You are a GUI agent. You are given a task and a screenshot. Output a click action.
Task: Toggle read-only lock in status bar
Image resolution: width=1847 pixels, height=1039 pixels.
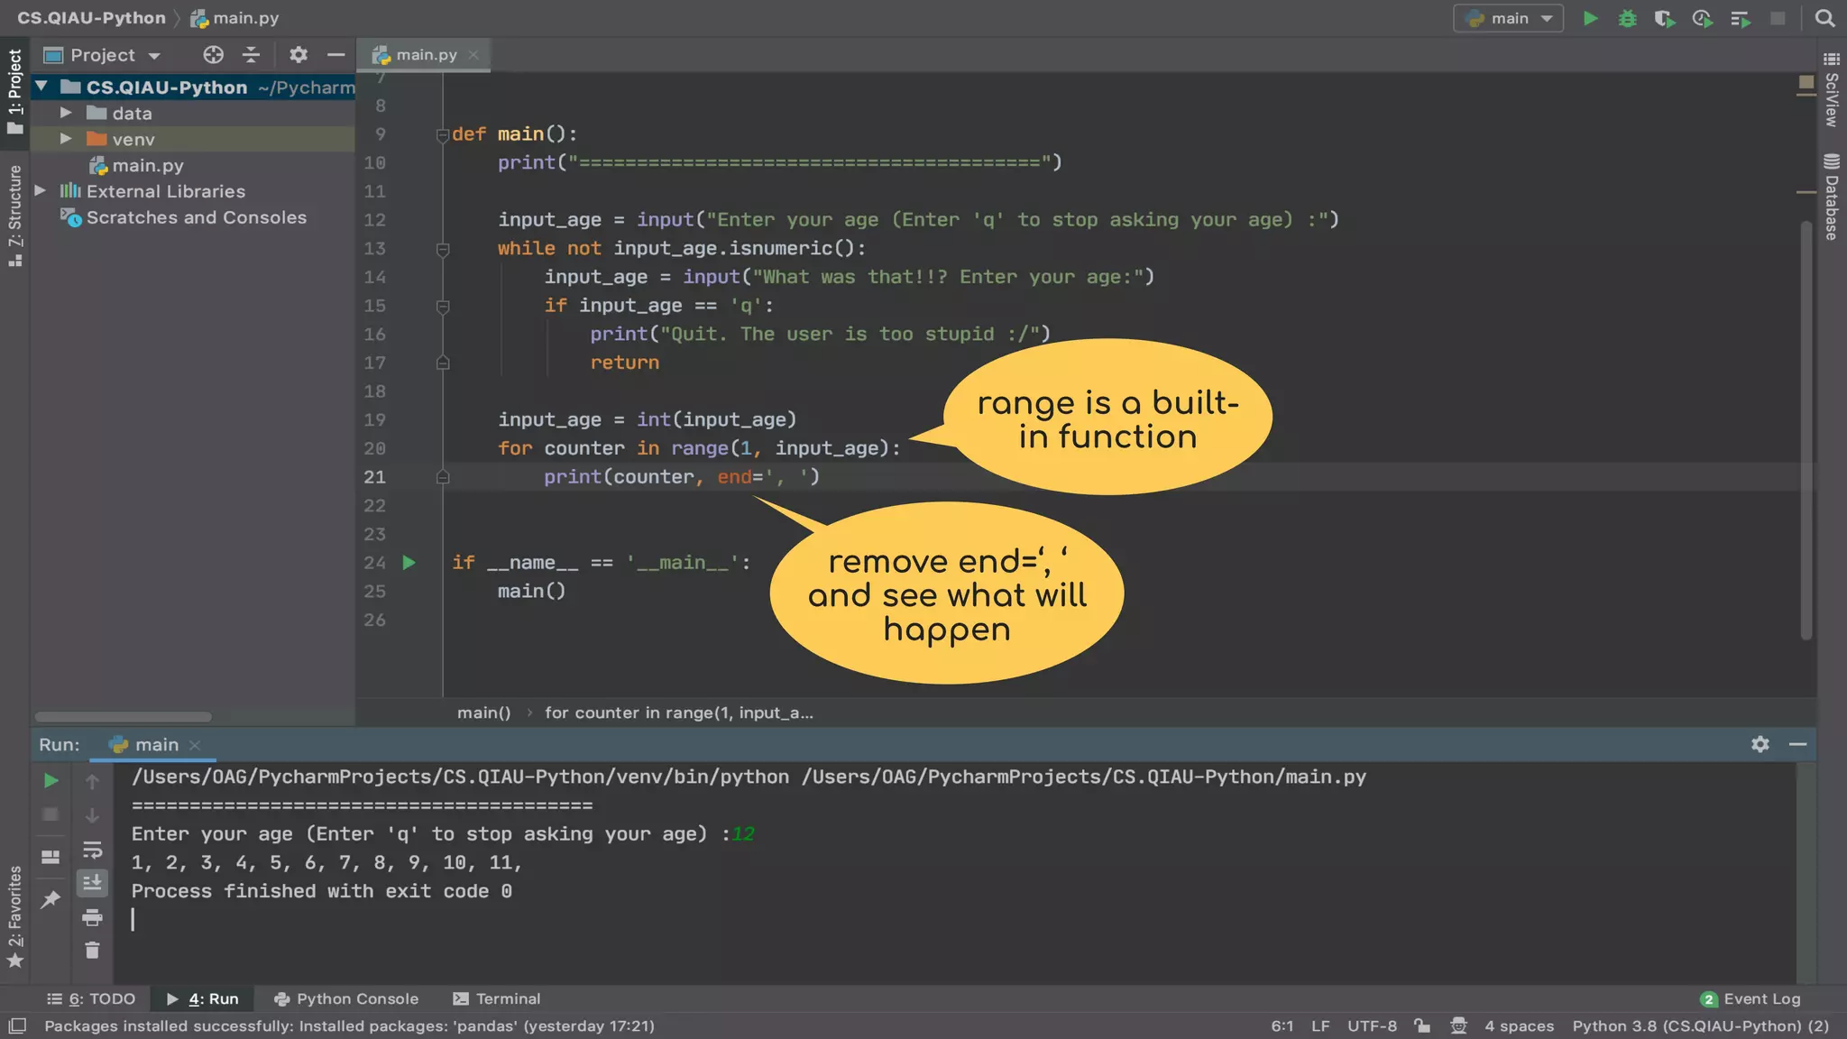1422,1025
